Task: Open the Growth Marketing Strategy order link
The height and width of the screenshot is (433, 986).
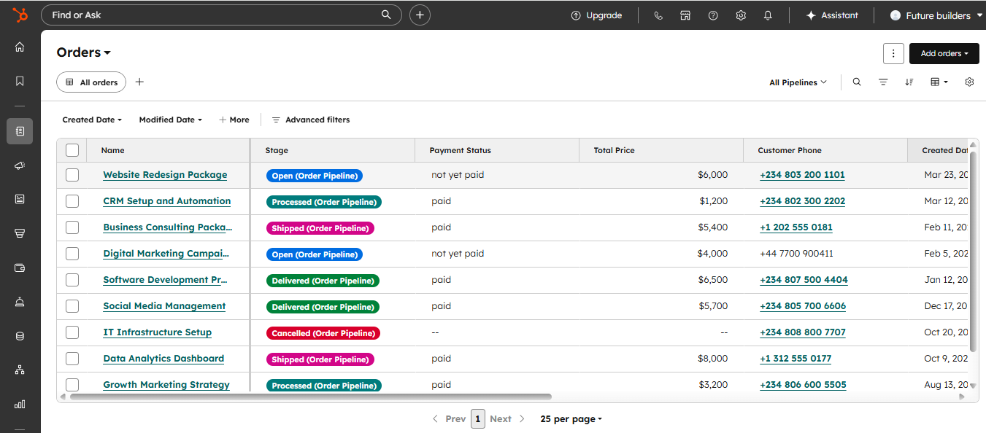Action: pyautogui.click(x=166, y=385)
